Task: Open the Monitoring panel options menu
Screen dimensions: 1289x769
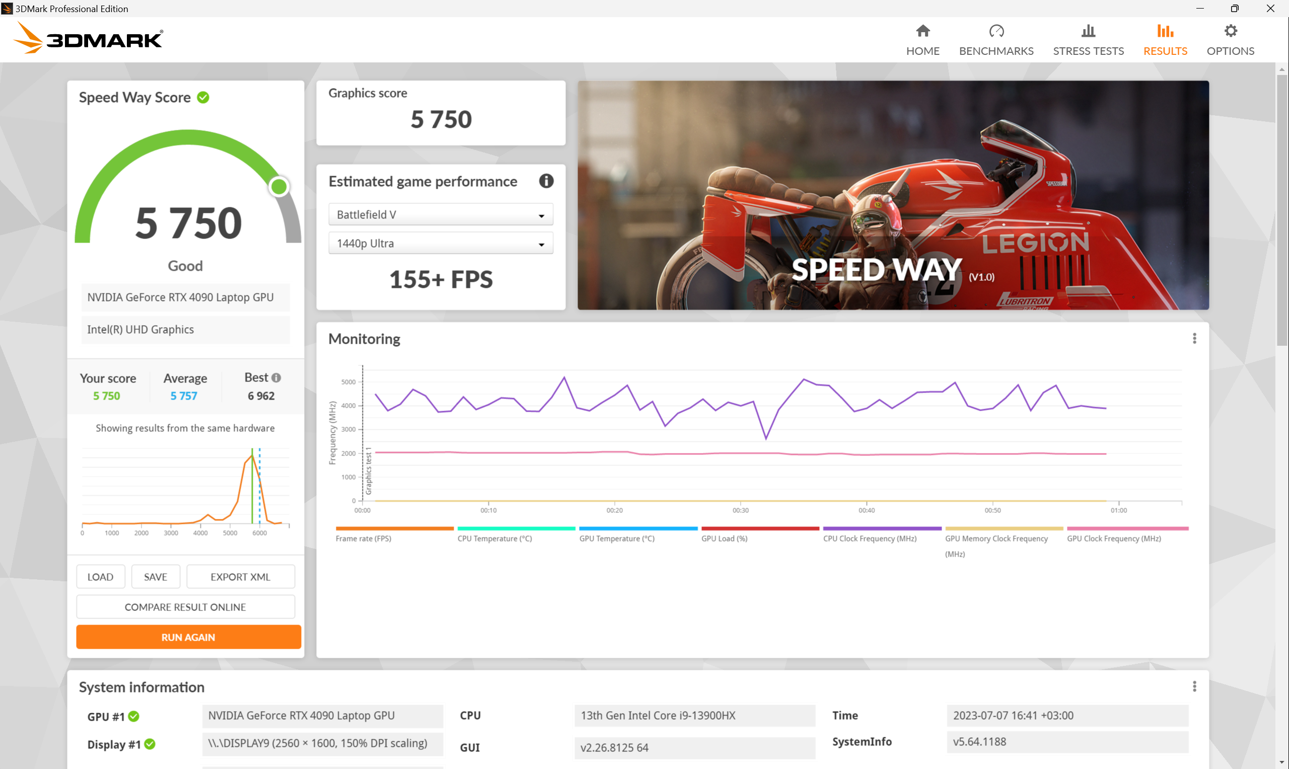Action: click(x=1194, y=338)
